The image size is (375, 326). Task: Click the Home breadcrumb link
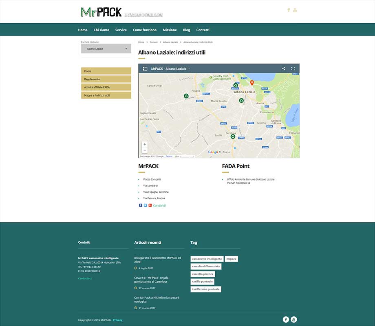[141, 42]
